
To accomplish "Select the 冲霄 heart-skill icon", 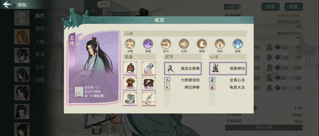I will (130, 44).
